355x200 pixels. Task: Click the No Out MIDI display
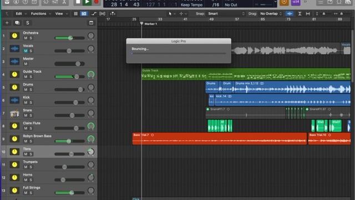tap(231, 5)
